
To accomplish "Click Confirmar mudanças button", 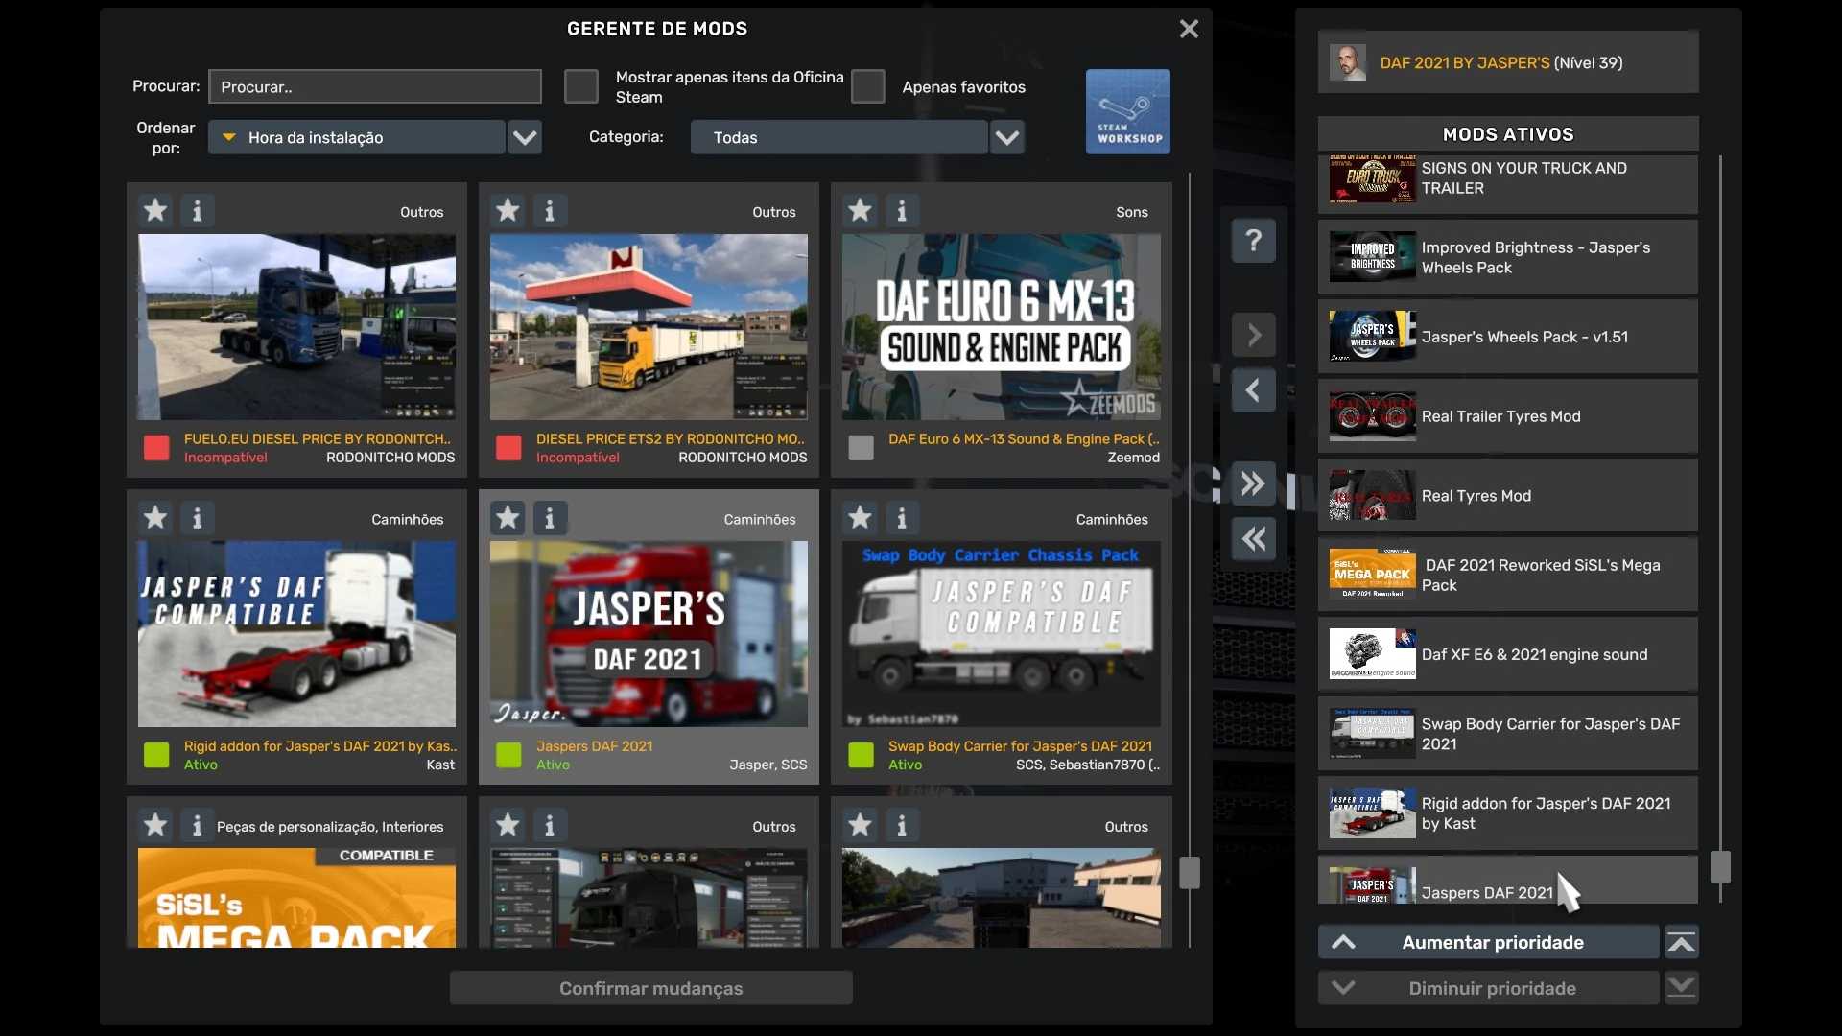I will [x=651, y=988].
